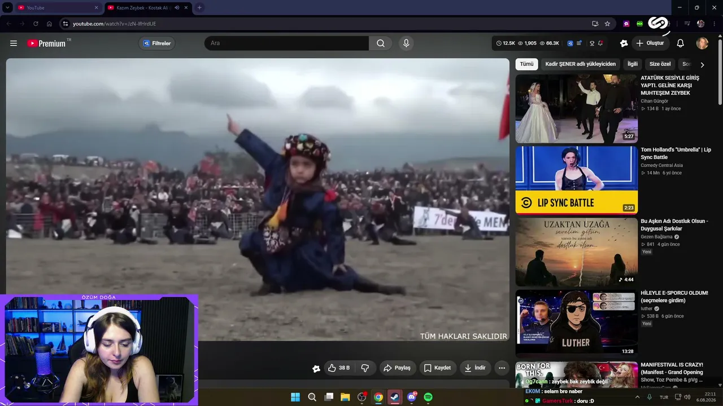Open OBS Studio from taskbar
723x406 pixels.
click(x=362, y=397)
